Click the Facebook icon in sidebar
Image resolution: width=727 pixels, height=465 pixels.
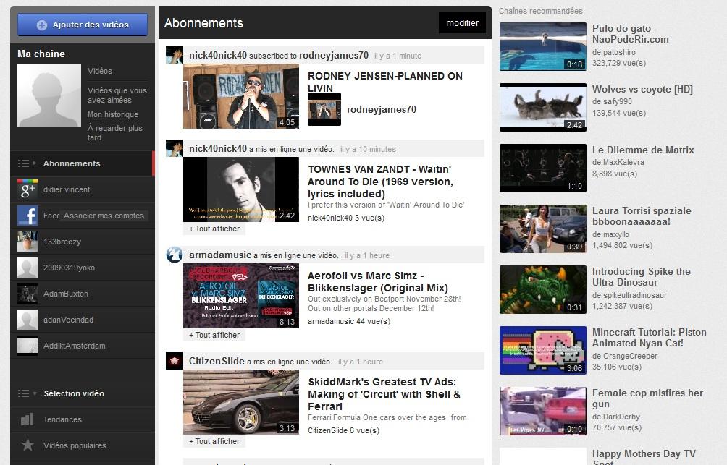tap(28, 216)
